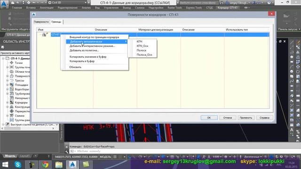Open the Анализ ribbon tab
This screenshot has height=169, width=301.
tap(86, 8)
